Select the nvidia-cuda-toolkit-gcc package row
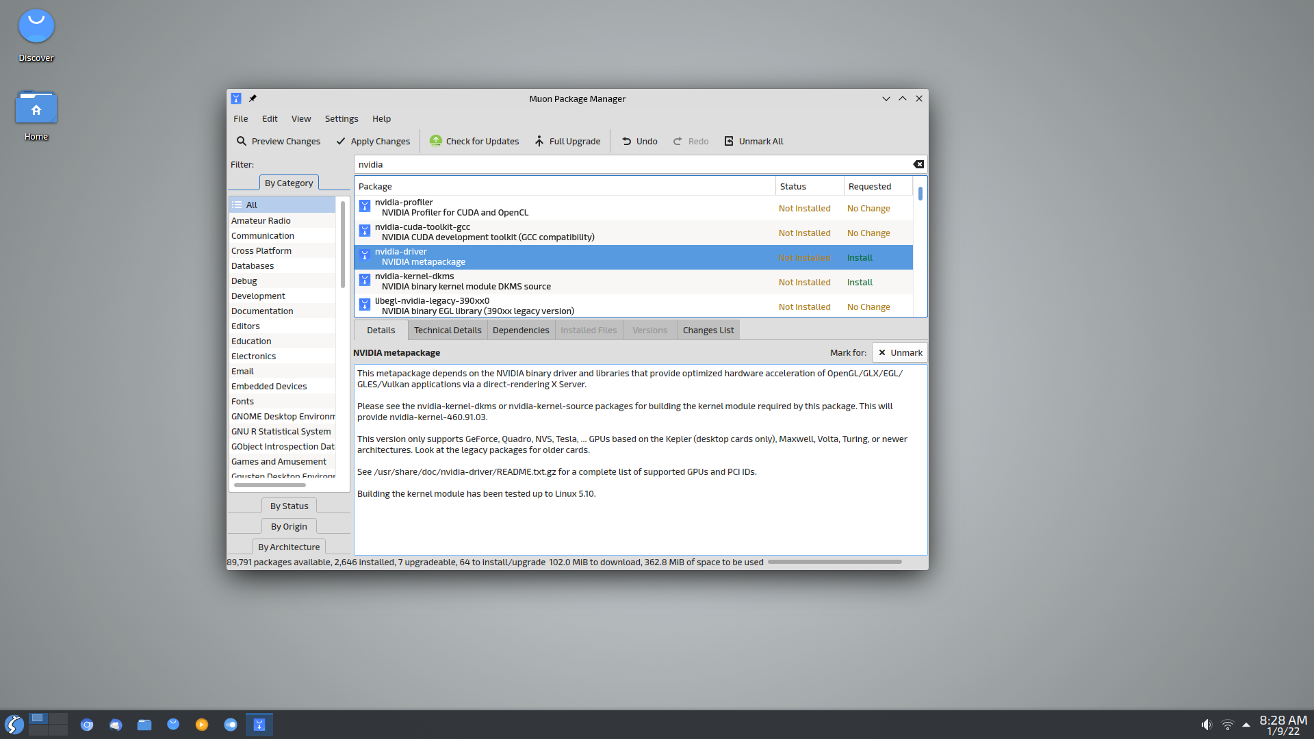This screenshot has height=739, width=1314. 633,233
